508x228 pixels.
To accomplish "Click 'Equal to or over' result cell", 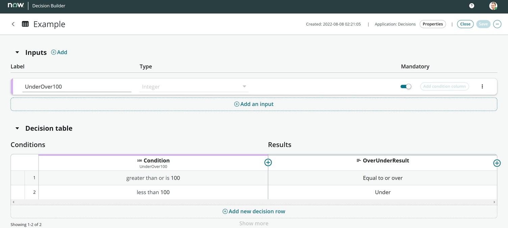I will click(x=382, y=178).
